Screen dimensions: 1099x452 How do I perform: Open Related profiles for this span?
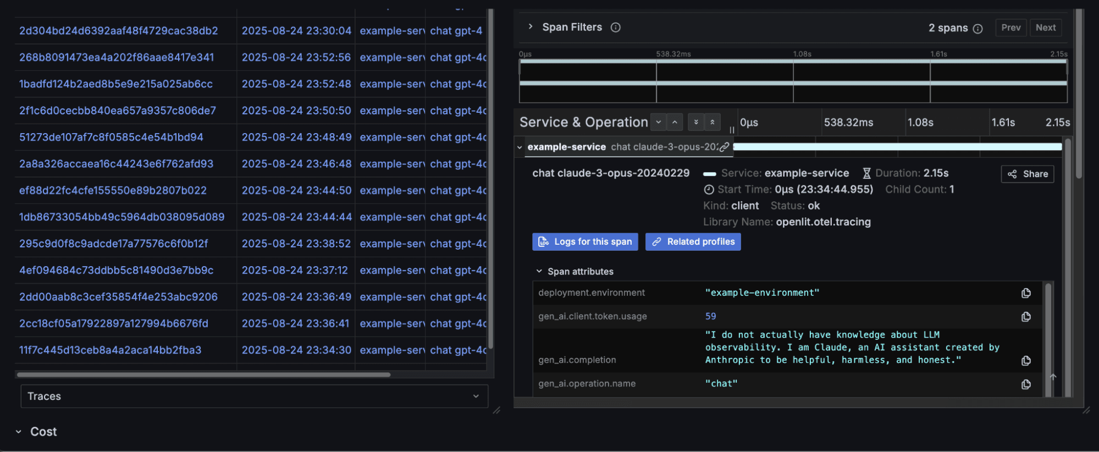pos(693,242)
